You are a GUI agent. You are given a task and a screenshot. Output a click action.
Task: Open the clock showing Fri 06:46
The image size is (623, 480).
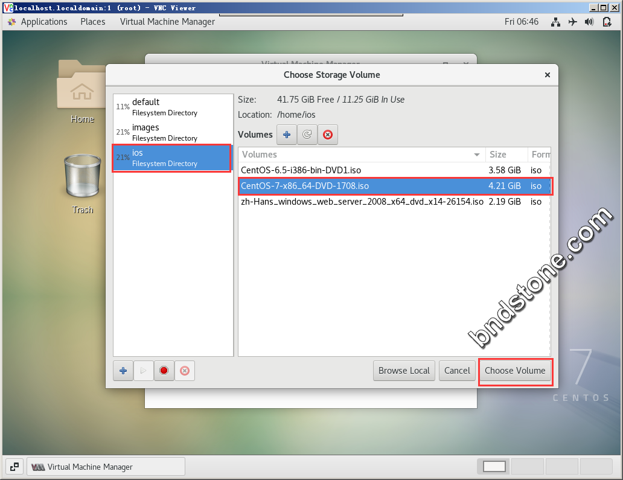pyautogui.click(x=522, y=22)
